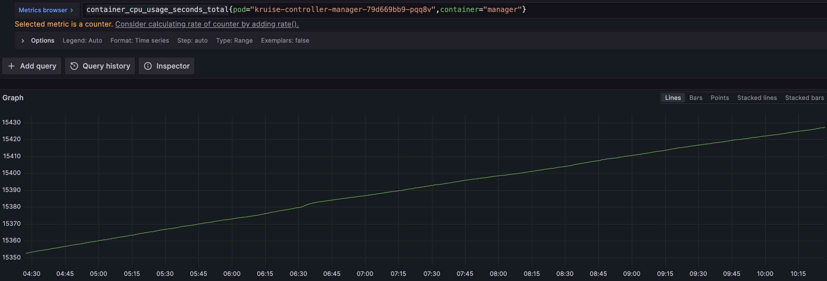
Task: Click the 07:30 x-axis time label
Action: (432, 274)
